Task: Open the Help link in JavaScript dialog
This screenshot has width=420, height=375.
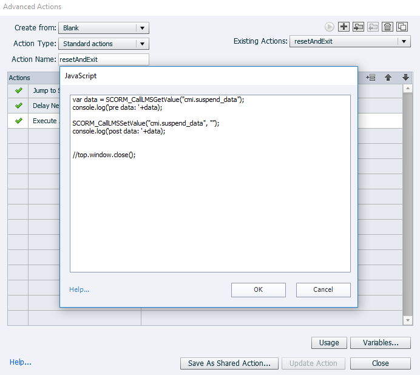Action: tap(80, 289)
